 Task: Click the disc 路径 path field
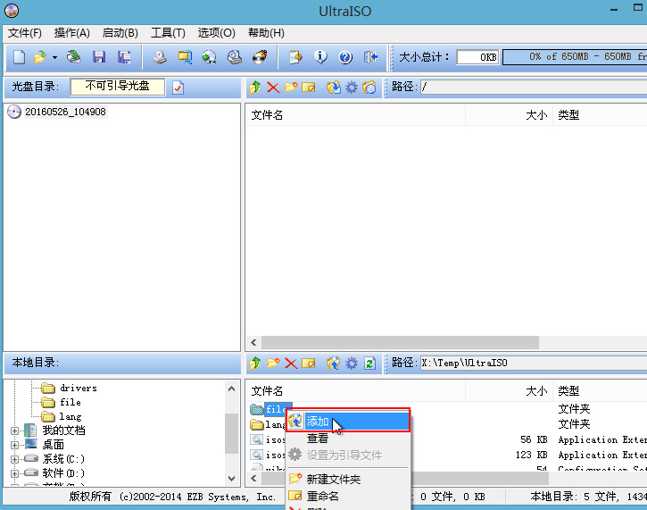534,88
